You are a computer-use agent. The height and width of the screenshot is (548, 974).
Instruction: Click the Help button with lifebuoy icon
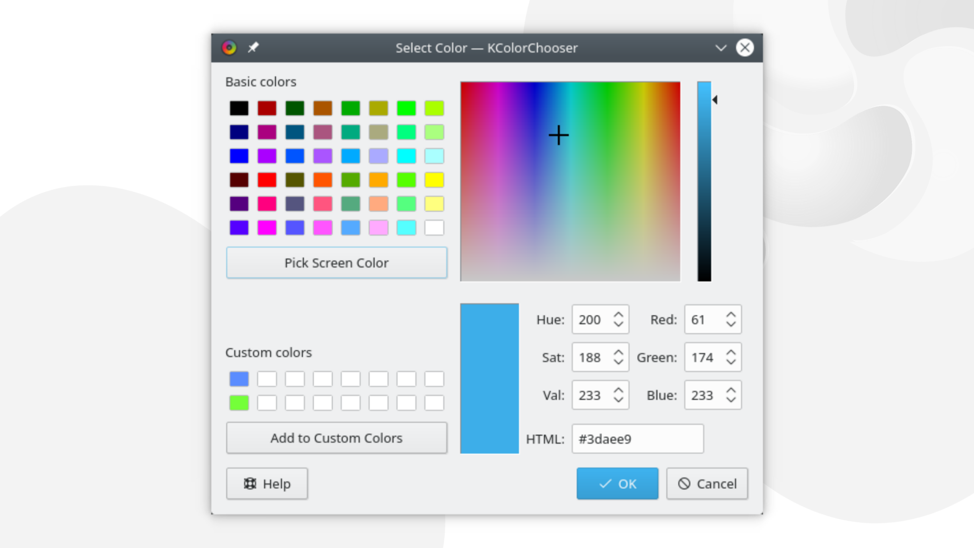(x=267, y=484)
